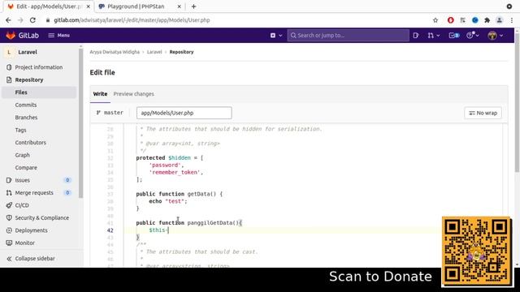Select Commits in sidebar

[26, 105]
